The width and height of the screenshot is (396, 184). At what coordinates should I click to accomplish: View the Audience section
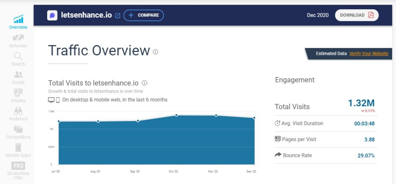18,114
